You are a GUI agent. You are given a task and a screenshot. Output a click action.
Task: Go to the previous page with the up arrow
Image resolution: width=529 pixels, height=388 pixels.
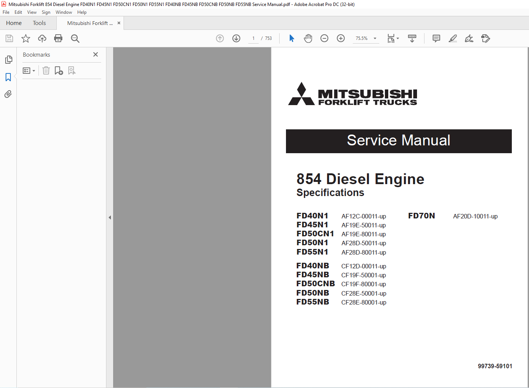tap(220, 38)
